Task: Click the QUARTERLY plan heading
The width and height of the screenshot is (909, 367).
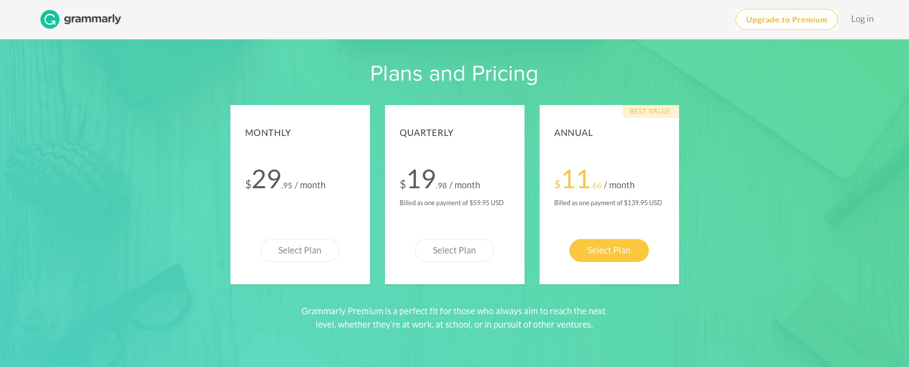Action: [x=426, y=132]
